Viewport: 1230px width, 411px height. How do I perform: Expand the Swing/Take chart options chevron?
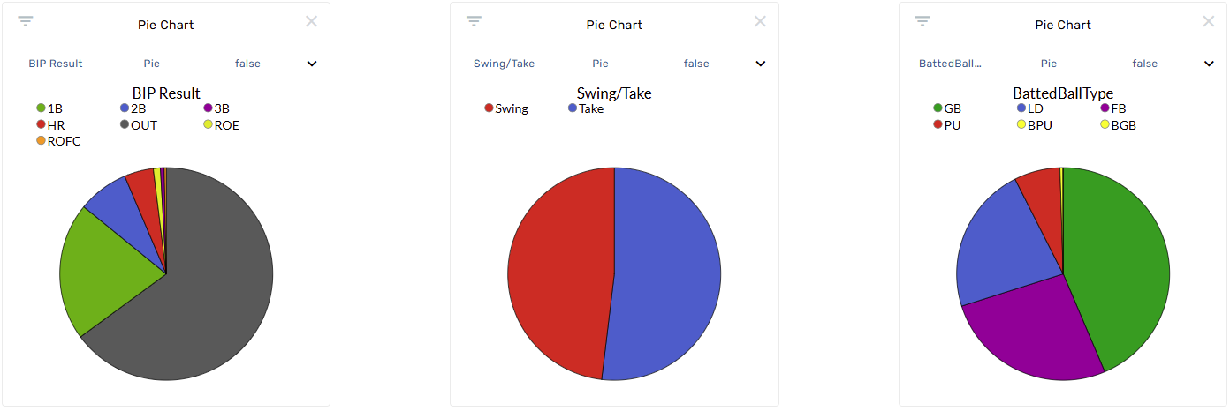761,64
